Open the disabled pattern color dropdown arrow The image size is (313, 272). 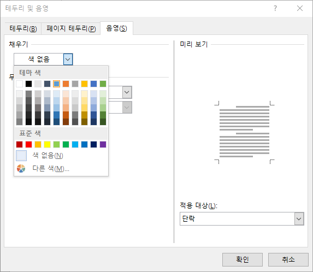click(127, 108)
